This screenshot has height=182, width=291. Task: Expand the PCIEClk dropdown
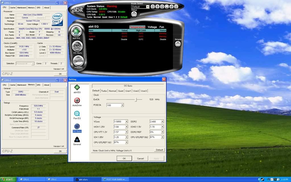(122, 105)
